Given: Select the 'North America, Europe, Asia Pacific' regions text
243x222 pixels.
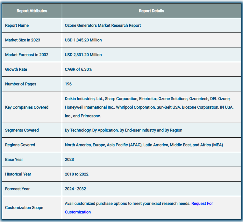Looking at the screenshot, I should (x=144, y=145).
